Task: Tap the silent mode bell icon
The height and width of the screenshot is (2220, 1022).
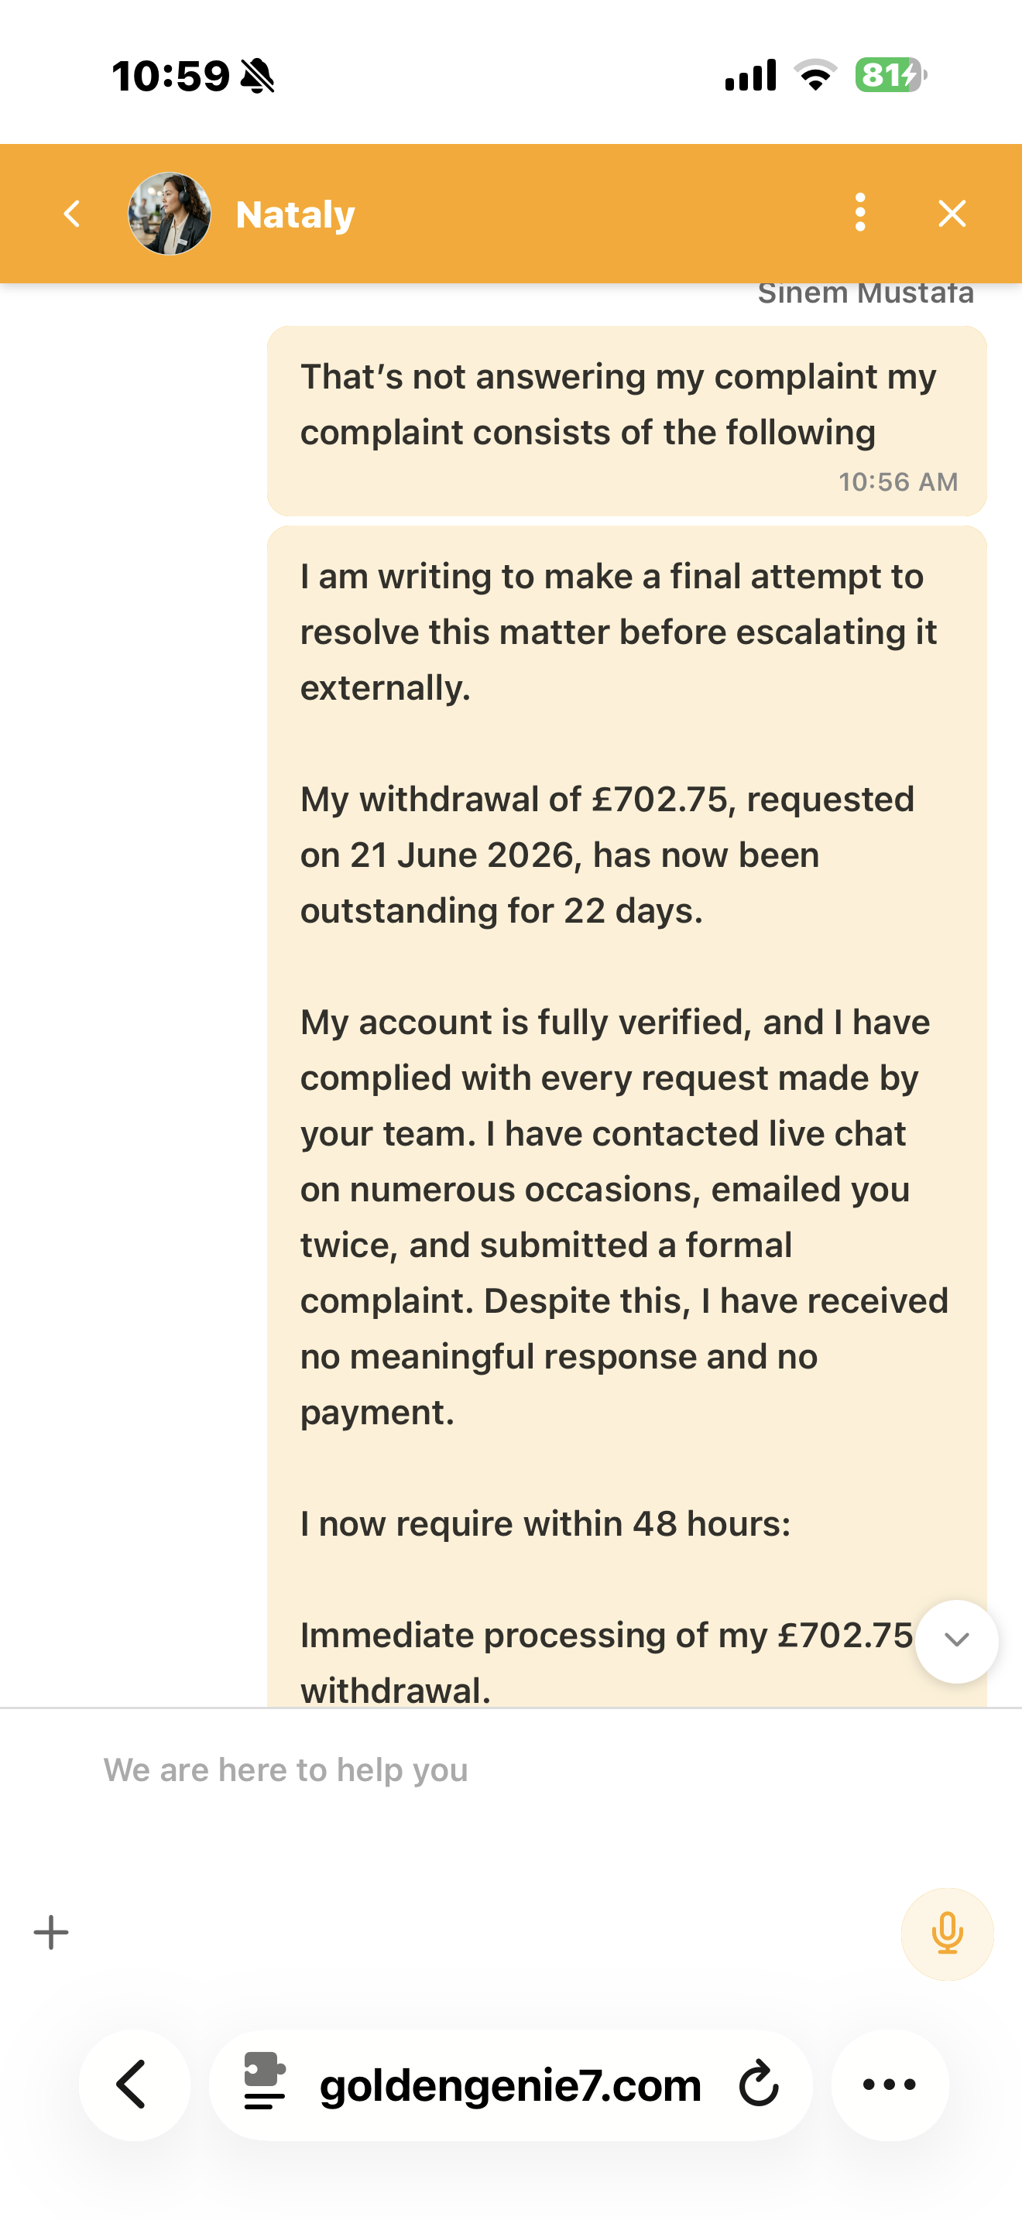Action: pos(257,76)
